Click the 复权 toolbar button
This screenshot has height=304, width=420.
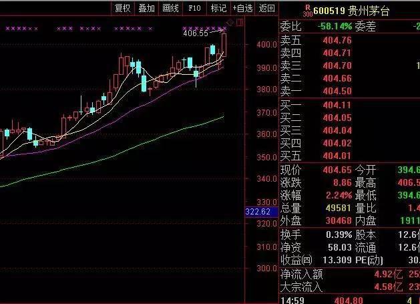(x=122, y=8)
